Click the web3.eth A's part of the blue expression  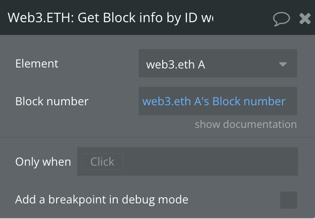click(x=176, y=101)
